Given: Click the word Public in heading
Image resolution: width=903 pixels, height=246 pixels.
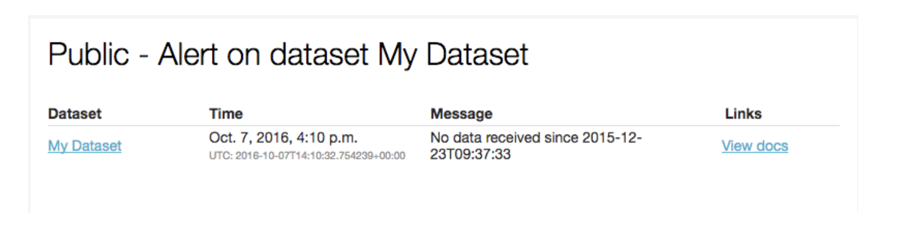Looking at the screenshot, I should pyautogui.click(x=88, y=54).
